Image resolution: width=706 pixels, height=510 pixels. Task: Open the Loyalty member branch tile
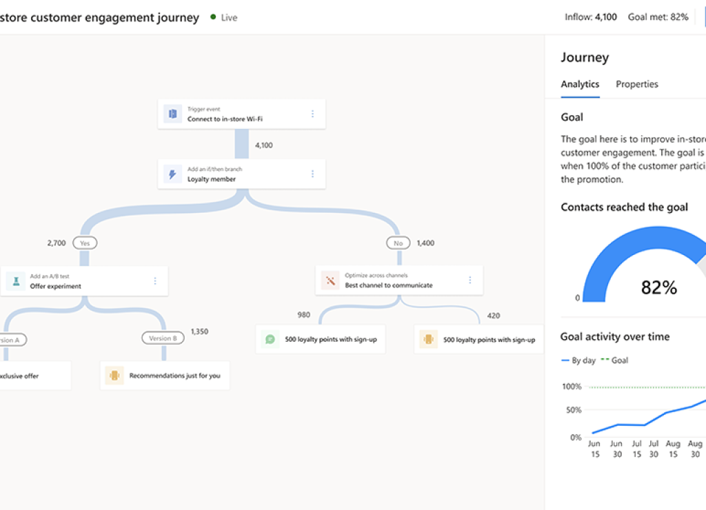(x=241, y=174)
